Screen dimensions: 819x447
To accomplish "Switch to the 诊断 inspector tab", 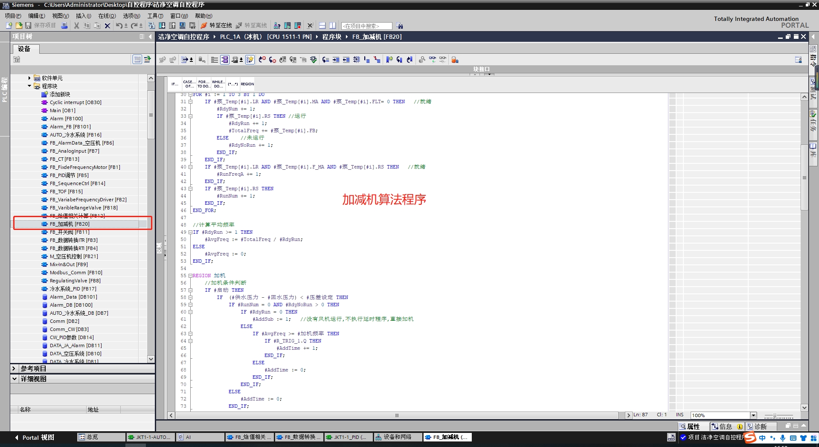I will [x=760, y=427].
